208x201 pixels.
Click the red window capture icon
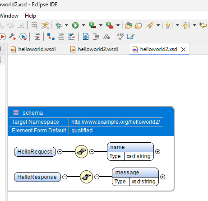(37, 37)
